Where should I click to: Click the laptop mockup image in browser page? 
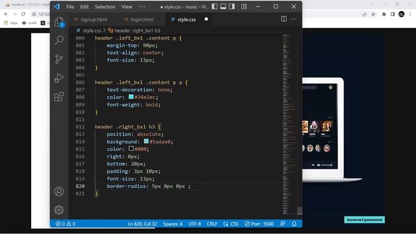tap(331, 130)
